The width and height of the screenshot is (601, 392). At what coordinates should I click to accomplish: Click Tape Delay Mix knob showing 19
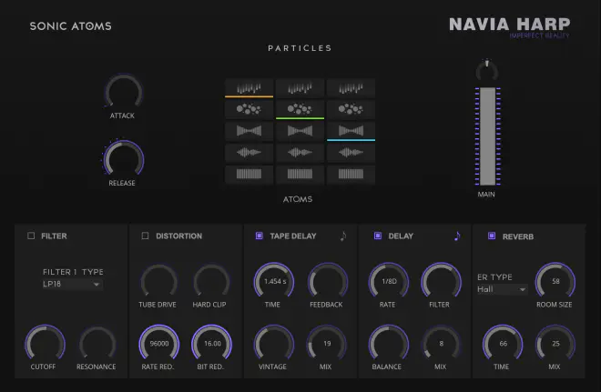coord(326,344)
